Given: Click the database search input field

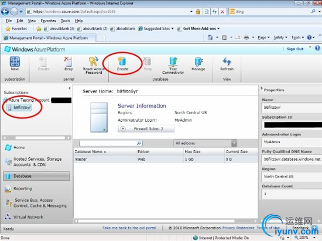Looking at the screenshot, I should (108, 143).
